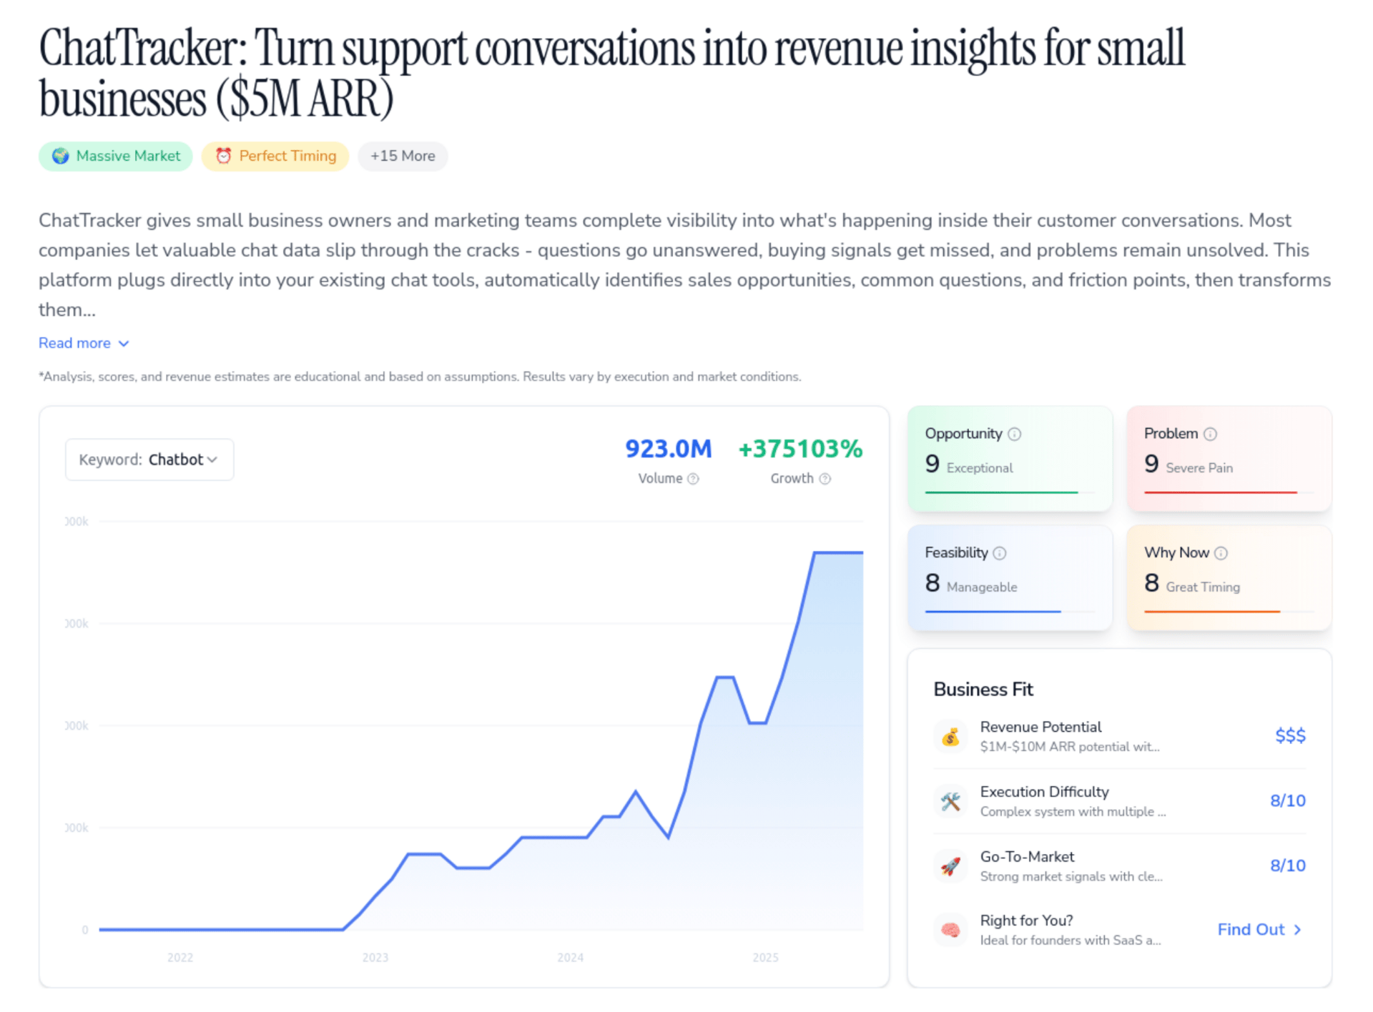The image size is (1373, 1012).
Task: Click the 923.0M volume value
Action: tap(669, 449)
